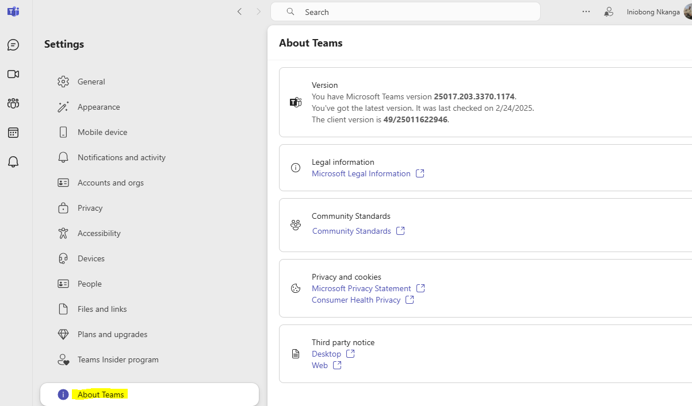Go forward with the right arrow
The image size is (692, 406).
(x=259, y=11)
